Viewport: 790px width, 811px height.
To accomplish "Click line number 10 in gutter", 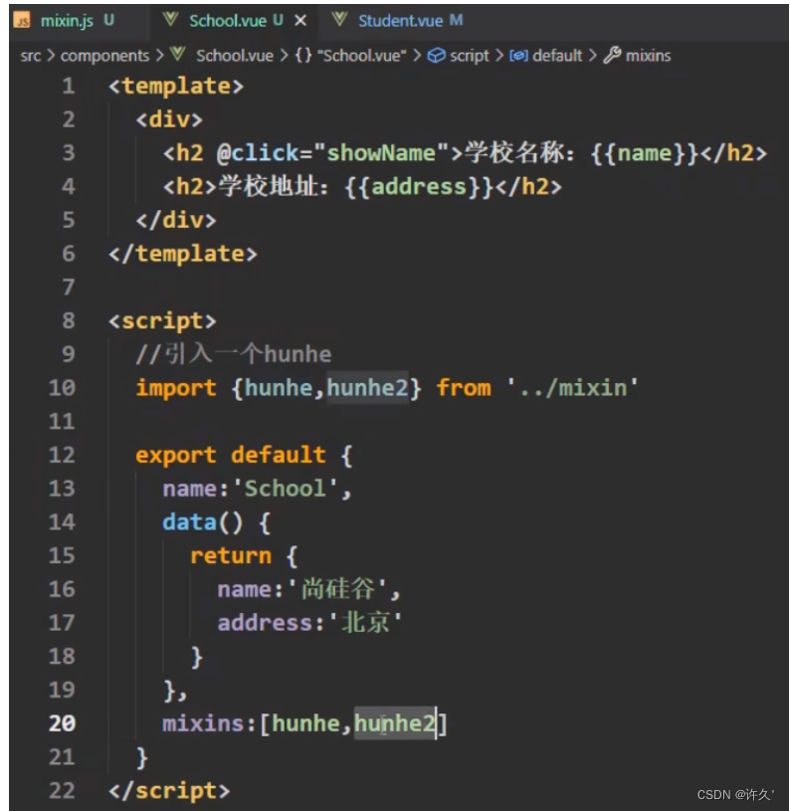I will [62, 388].
